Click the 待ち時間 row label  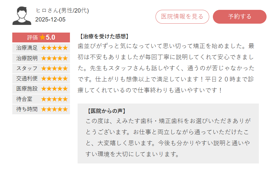point(27,109)
